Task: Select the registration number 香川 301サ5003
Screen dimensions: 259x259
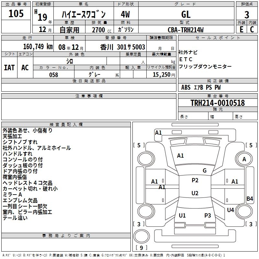Action: [x=122, y=47]
